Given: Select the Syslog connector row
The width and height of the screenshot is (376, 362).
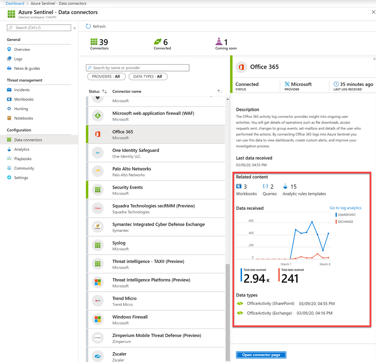Looking at the screenshot, I should [156, 245].
